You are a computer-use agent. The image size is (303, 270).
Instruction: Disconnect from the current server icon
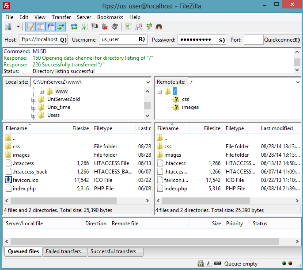pos(105,27)
